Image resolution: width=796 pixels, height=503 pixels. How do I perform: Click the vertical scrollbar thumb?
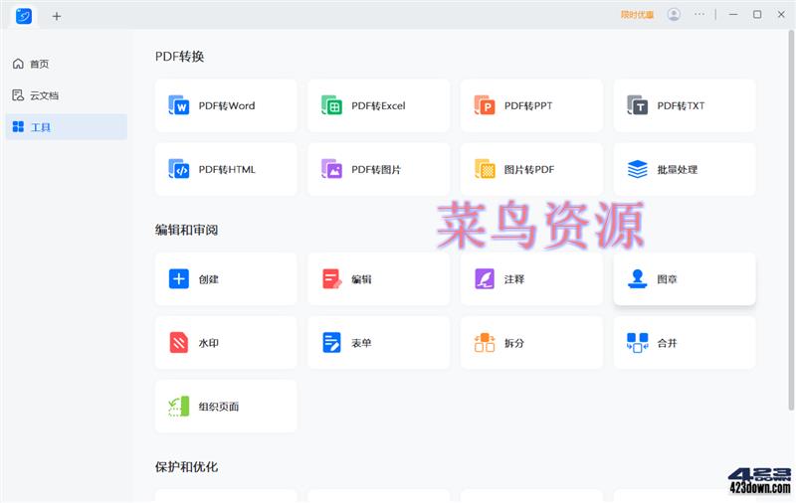791,220
